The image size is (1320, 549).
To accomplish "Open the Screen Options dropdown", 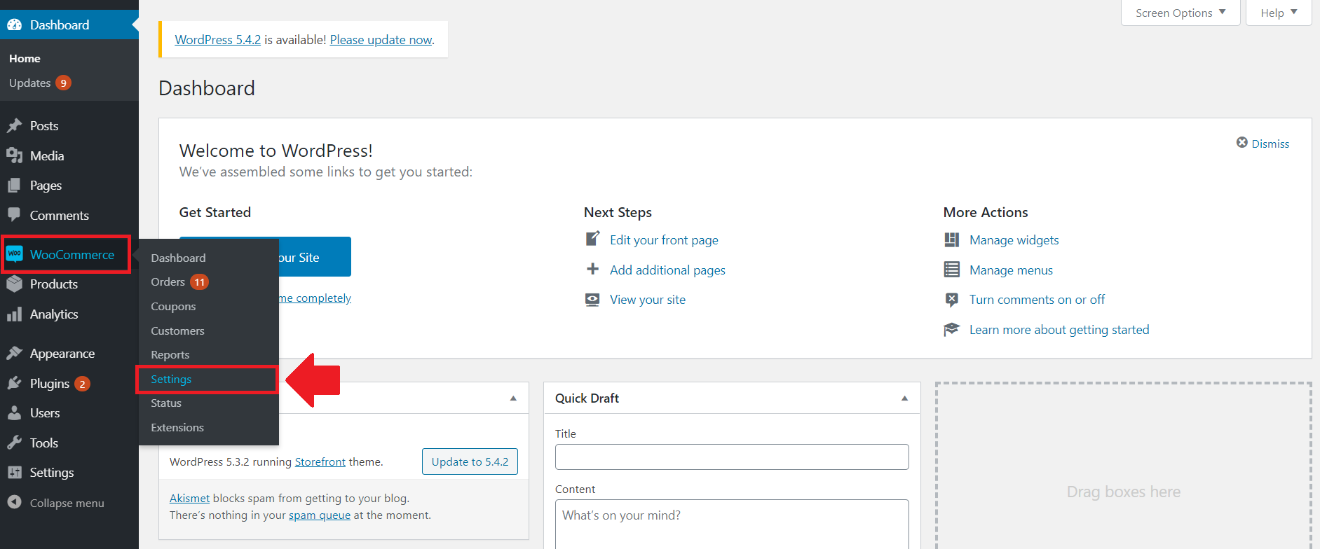I will pyautogui.click(x=1180, y=13).
